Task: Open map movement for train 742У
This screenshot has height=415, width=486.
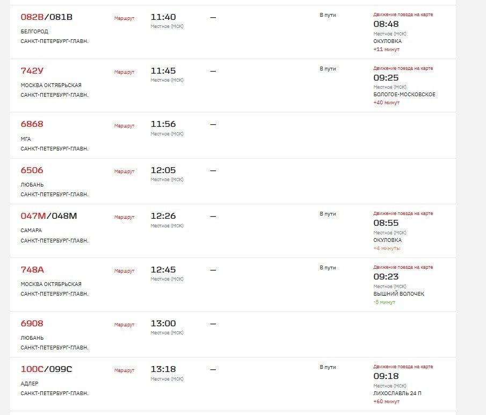Action: point(403,68)
